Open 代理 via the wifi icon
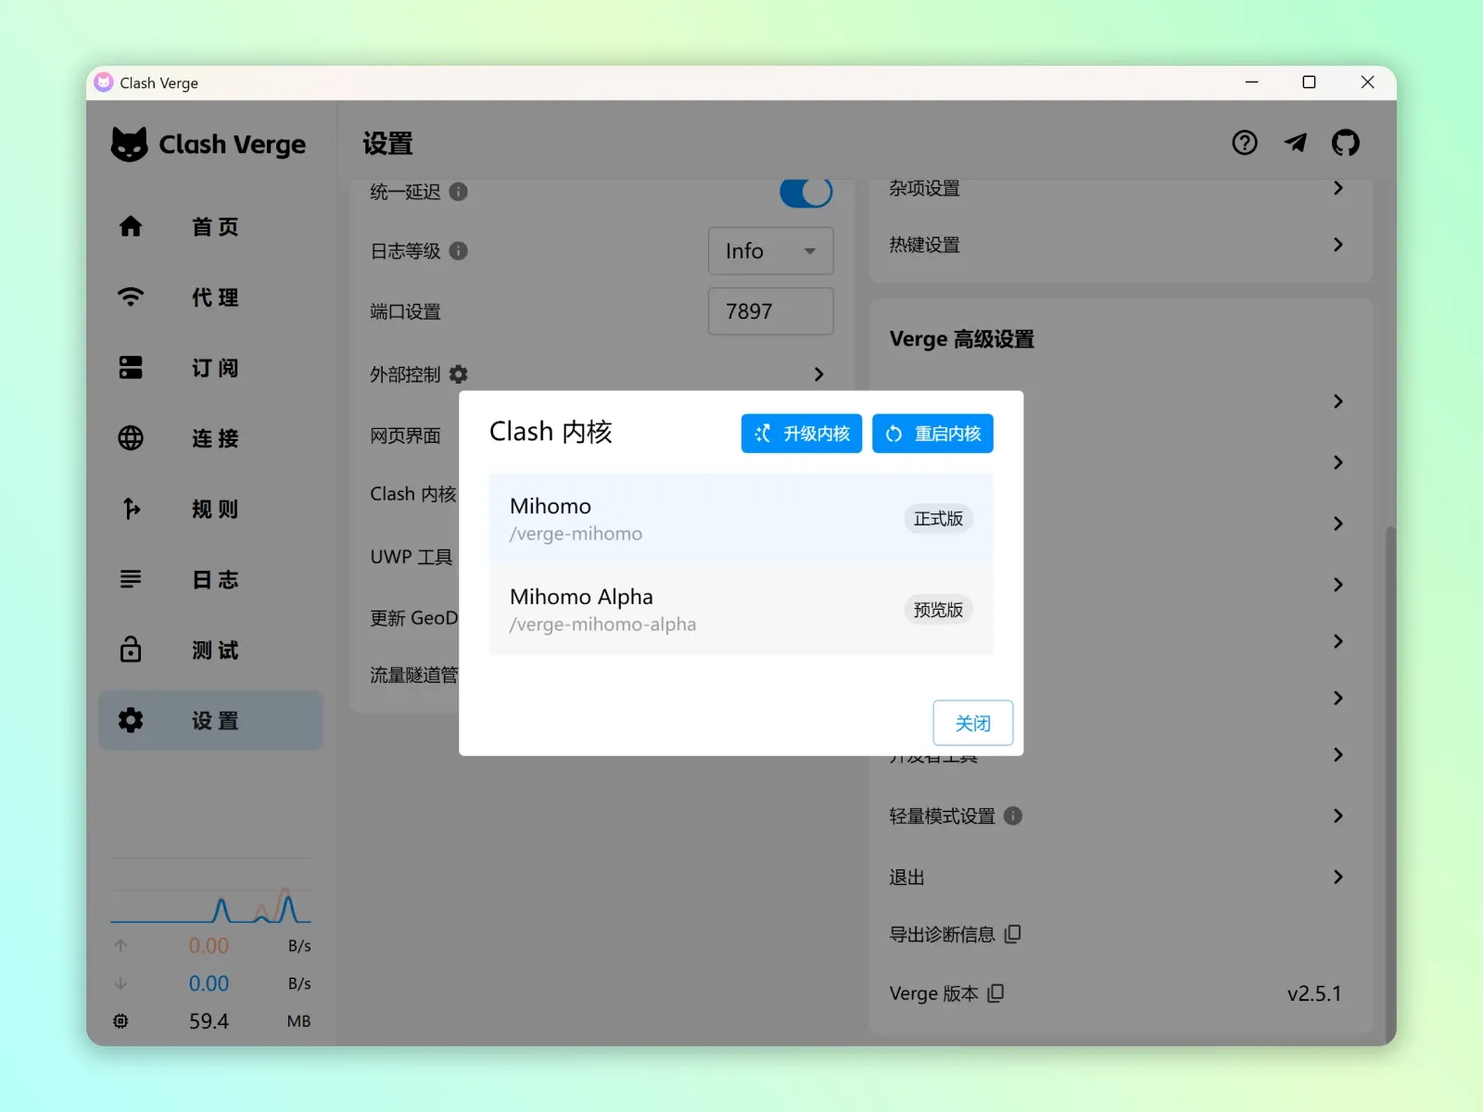1483x1112 pixels. [131, 297]
